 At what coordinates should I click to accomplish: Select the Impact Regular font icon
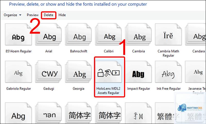[139, 72]
